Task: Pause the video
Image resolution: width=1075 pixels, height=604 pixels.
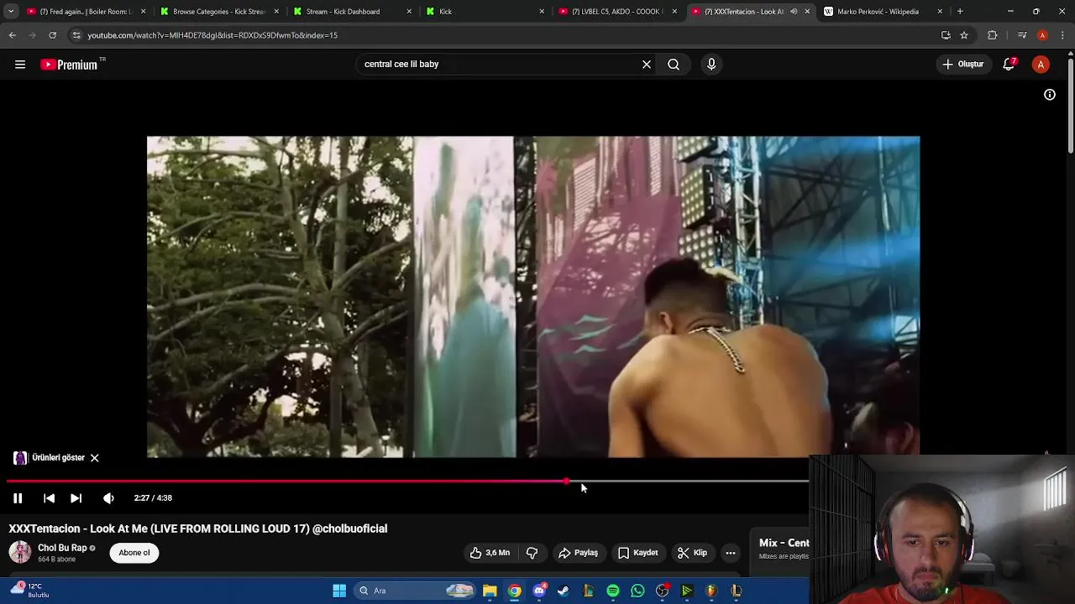Action: (18, 498)
